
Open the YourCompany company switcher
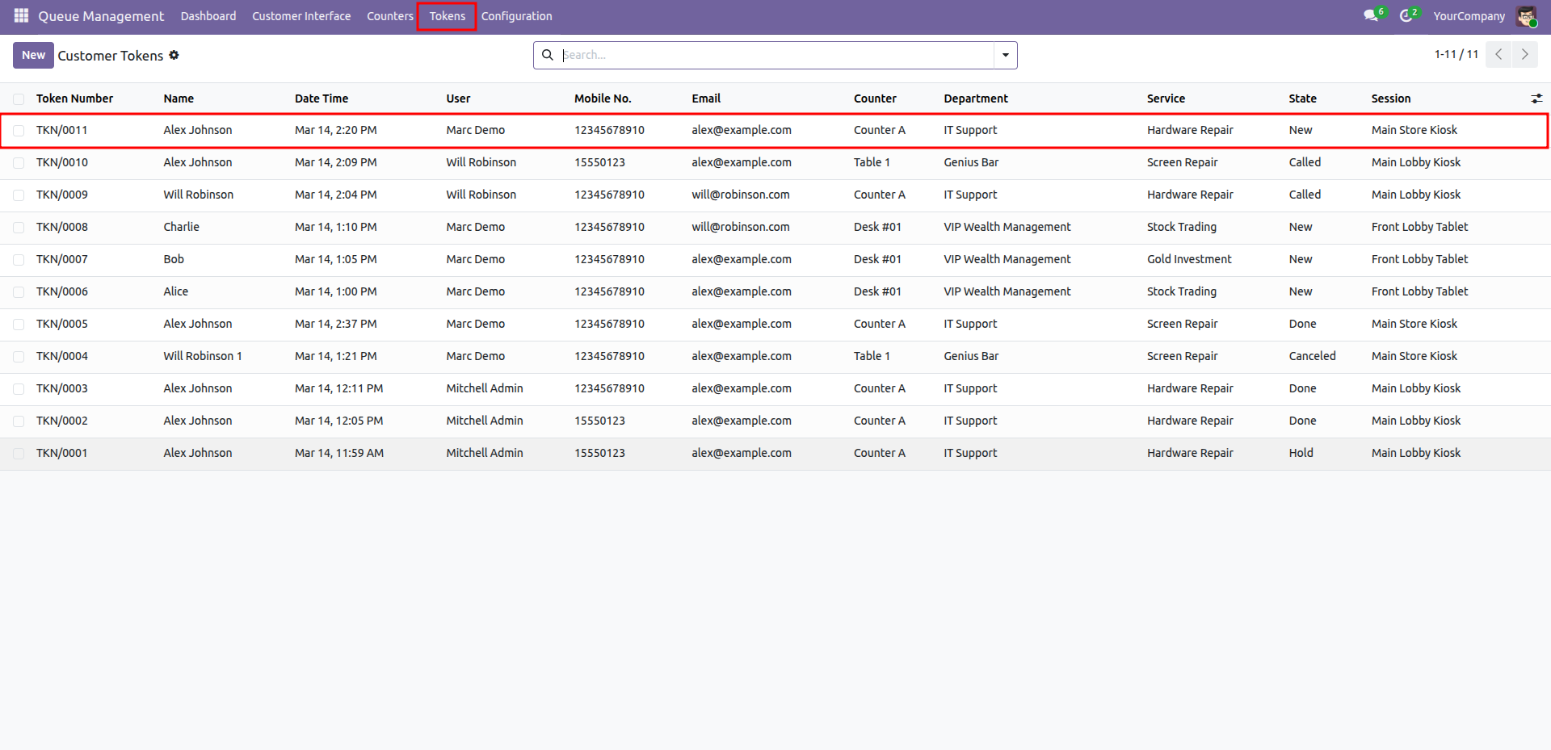point(1469,16)
